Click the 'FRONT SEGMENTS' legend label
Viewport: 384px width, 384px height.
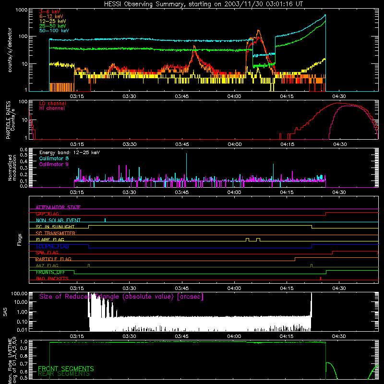(66, 369)
